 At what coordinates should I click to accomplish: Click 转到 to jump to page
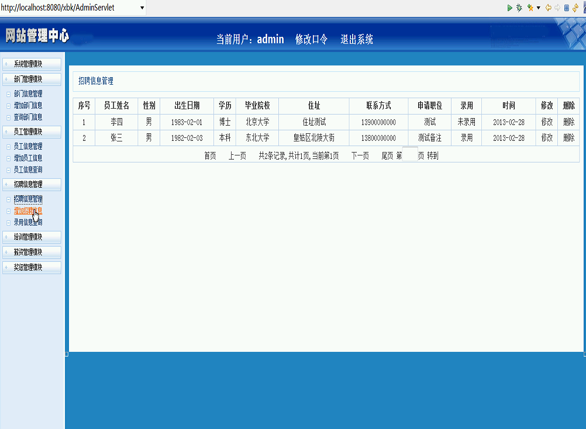coord(433,155)
